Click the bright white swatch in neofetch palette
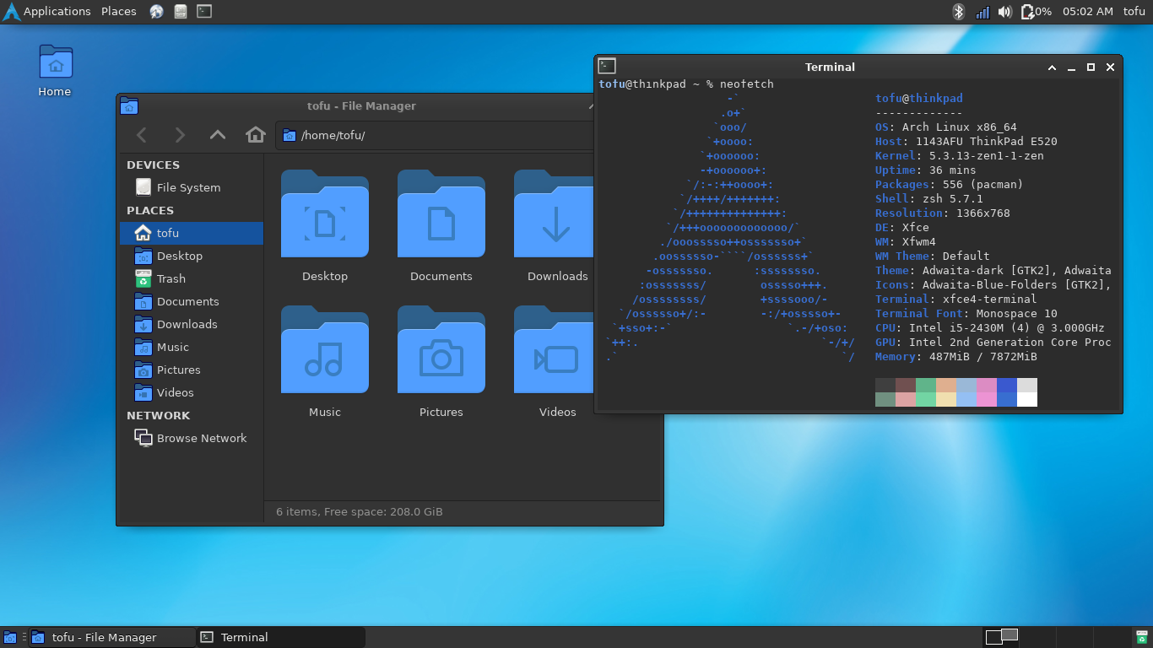 pos(1027,399)
